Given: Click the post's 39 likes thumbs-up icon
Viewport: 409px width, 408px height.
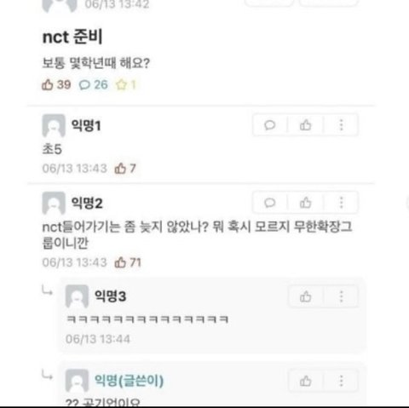Looking at the screenshot, I should click(48, 84).
